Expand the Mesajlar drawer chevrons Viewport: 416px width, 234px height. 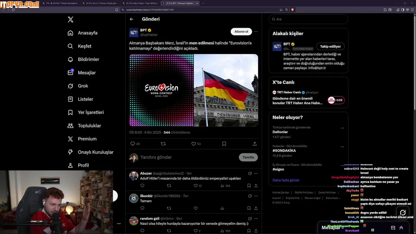(401, 228)
